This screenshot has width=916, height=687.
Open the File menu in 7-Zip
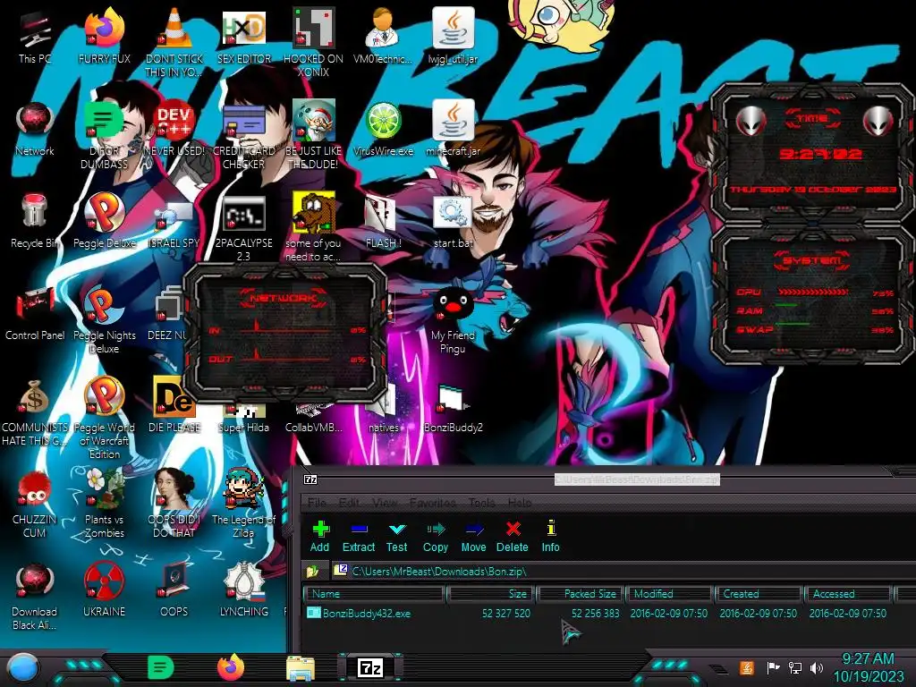pos(317,503)
